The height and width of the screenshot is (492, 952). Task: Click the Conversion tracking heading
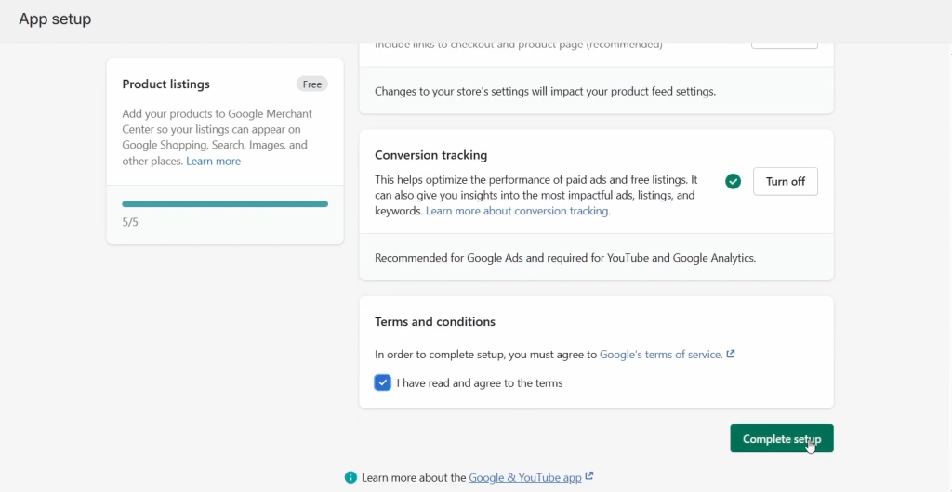click(430, 155)
